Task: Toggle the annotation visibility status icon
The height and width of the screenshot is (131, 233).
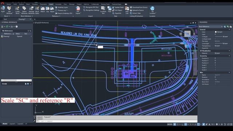Action: pyautogui.click(x=204, y=124)
